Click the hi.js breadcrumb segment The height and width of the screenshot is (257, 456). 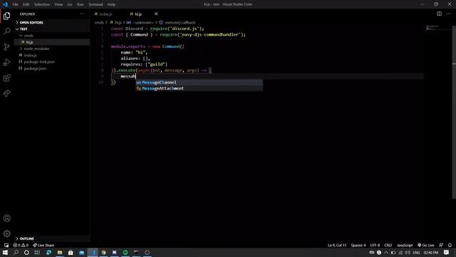click(x=116, y=22)
